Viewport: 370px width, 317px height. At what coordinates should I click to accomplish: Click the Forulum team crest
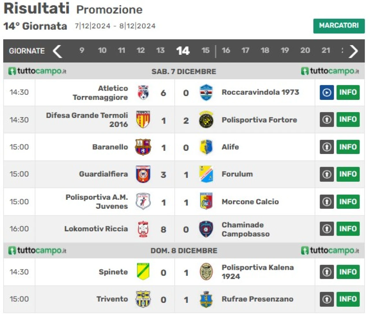[206, 174]
